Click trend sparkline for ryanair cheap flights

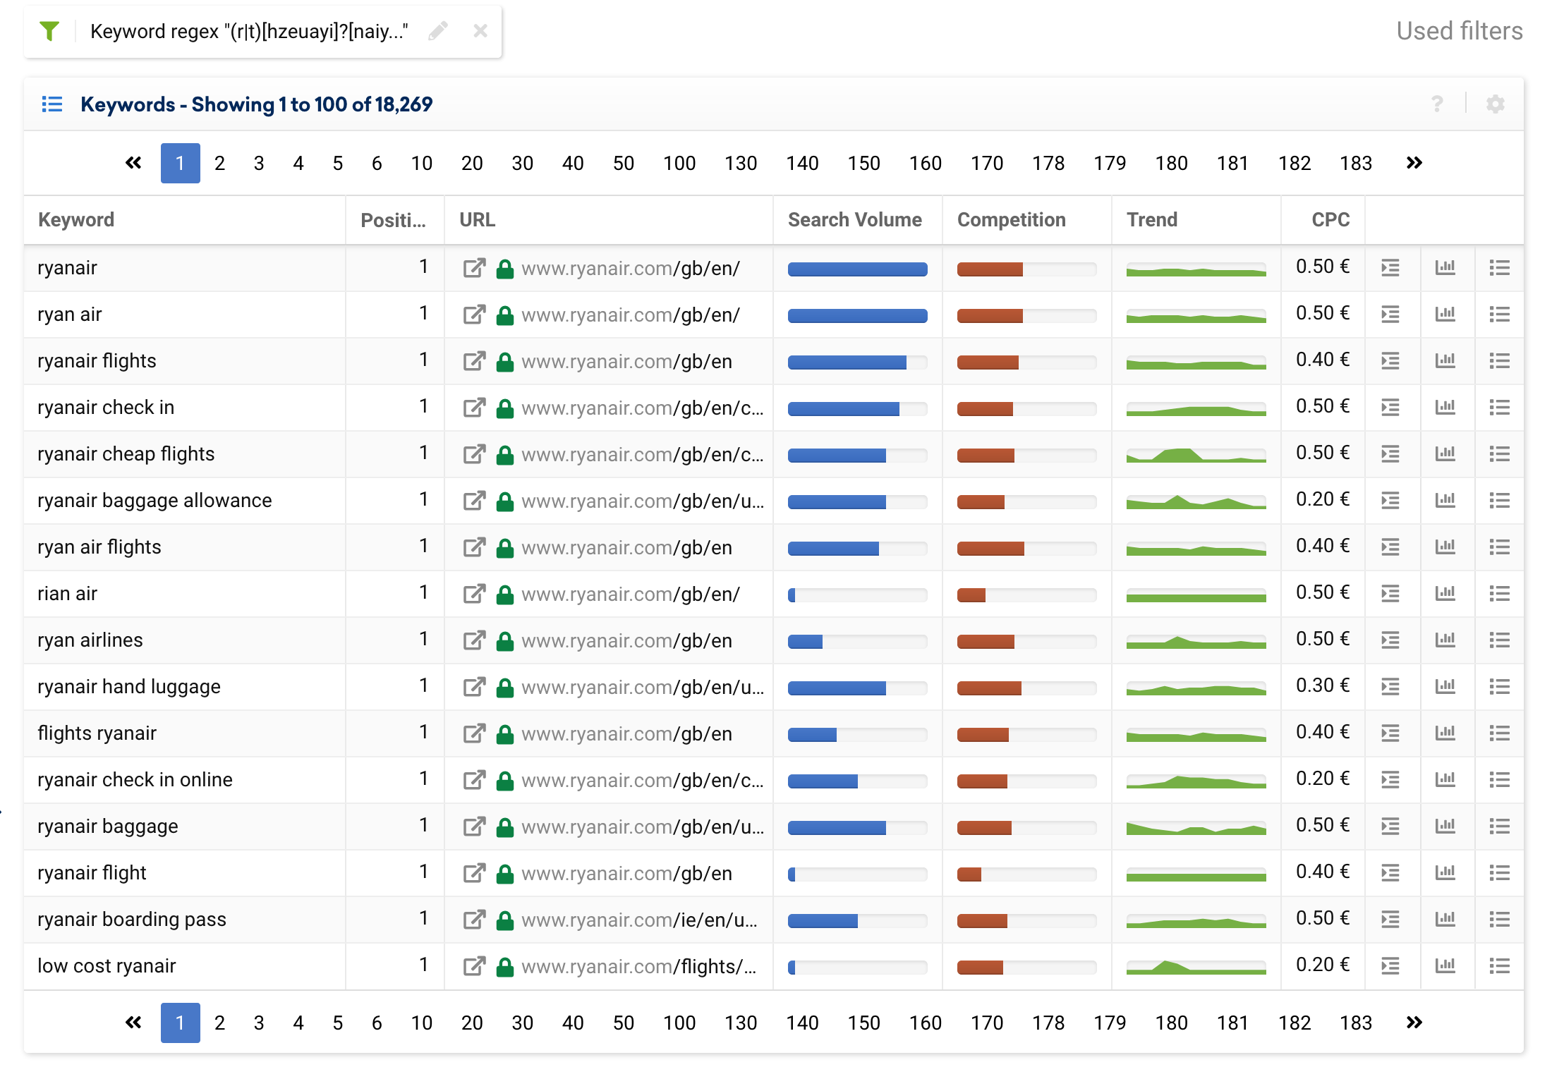coord(1196,455)
